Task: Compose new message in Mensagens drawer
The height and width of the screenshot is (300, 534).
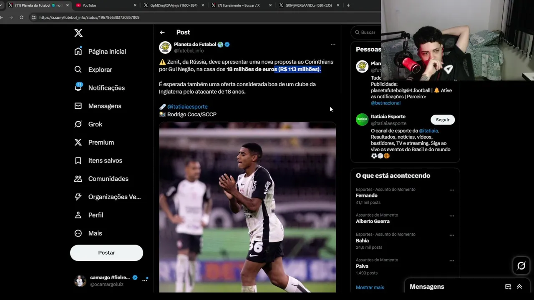Action: point(508,287)
